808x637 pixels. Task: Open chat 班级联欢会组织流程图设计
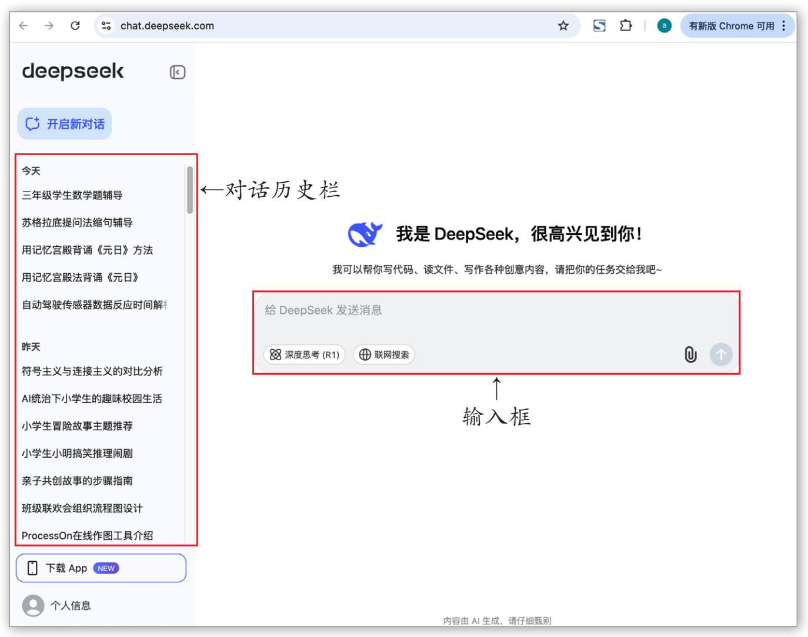(x=82, y=508)
